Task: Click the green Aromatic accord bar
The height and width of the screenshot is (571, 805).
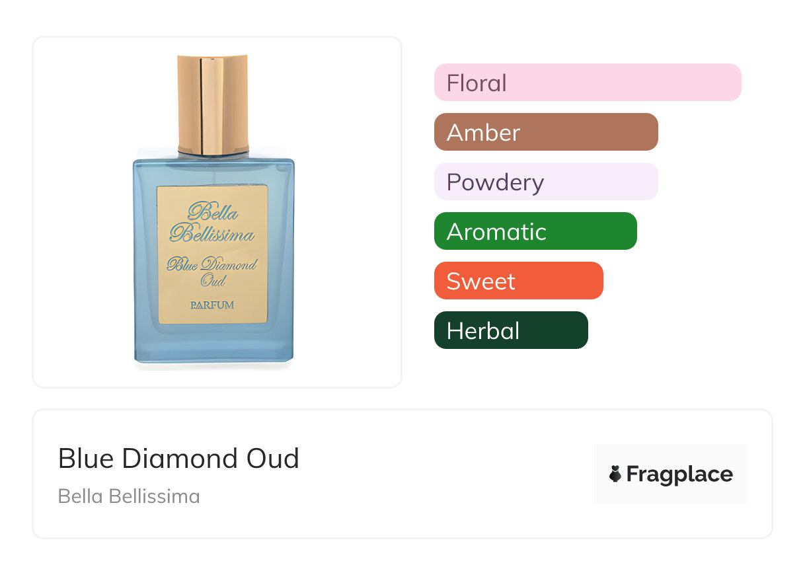Action: 535,231
